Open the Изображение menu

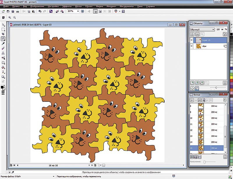pyautogui.click(x=37, y=6)
